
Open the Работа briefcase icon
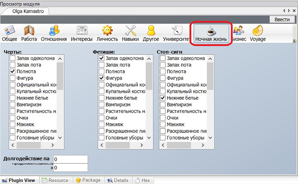[x=29, y=31]
